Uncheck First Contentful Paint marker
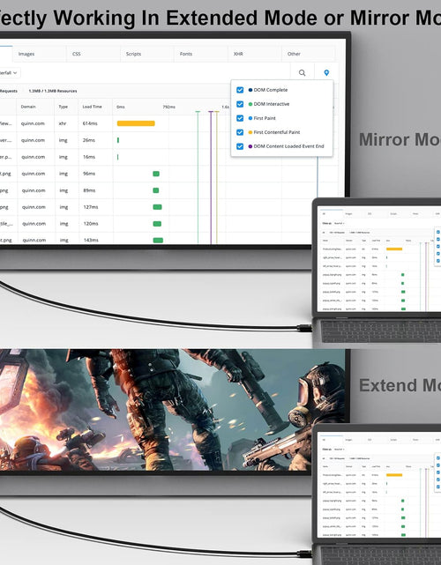 point(240,132)
